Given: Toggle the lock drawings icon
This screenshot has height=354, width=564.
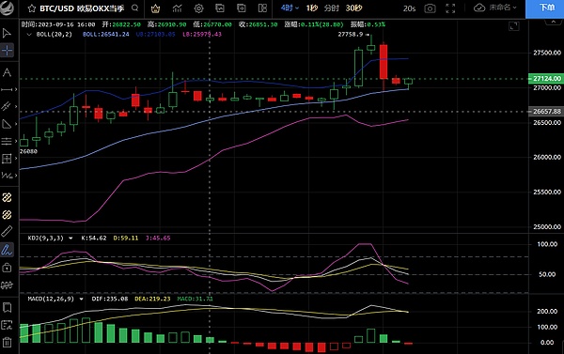Looking at the screenshot, I should 7,268.
